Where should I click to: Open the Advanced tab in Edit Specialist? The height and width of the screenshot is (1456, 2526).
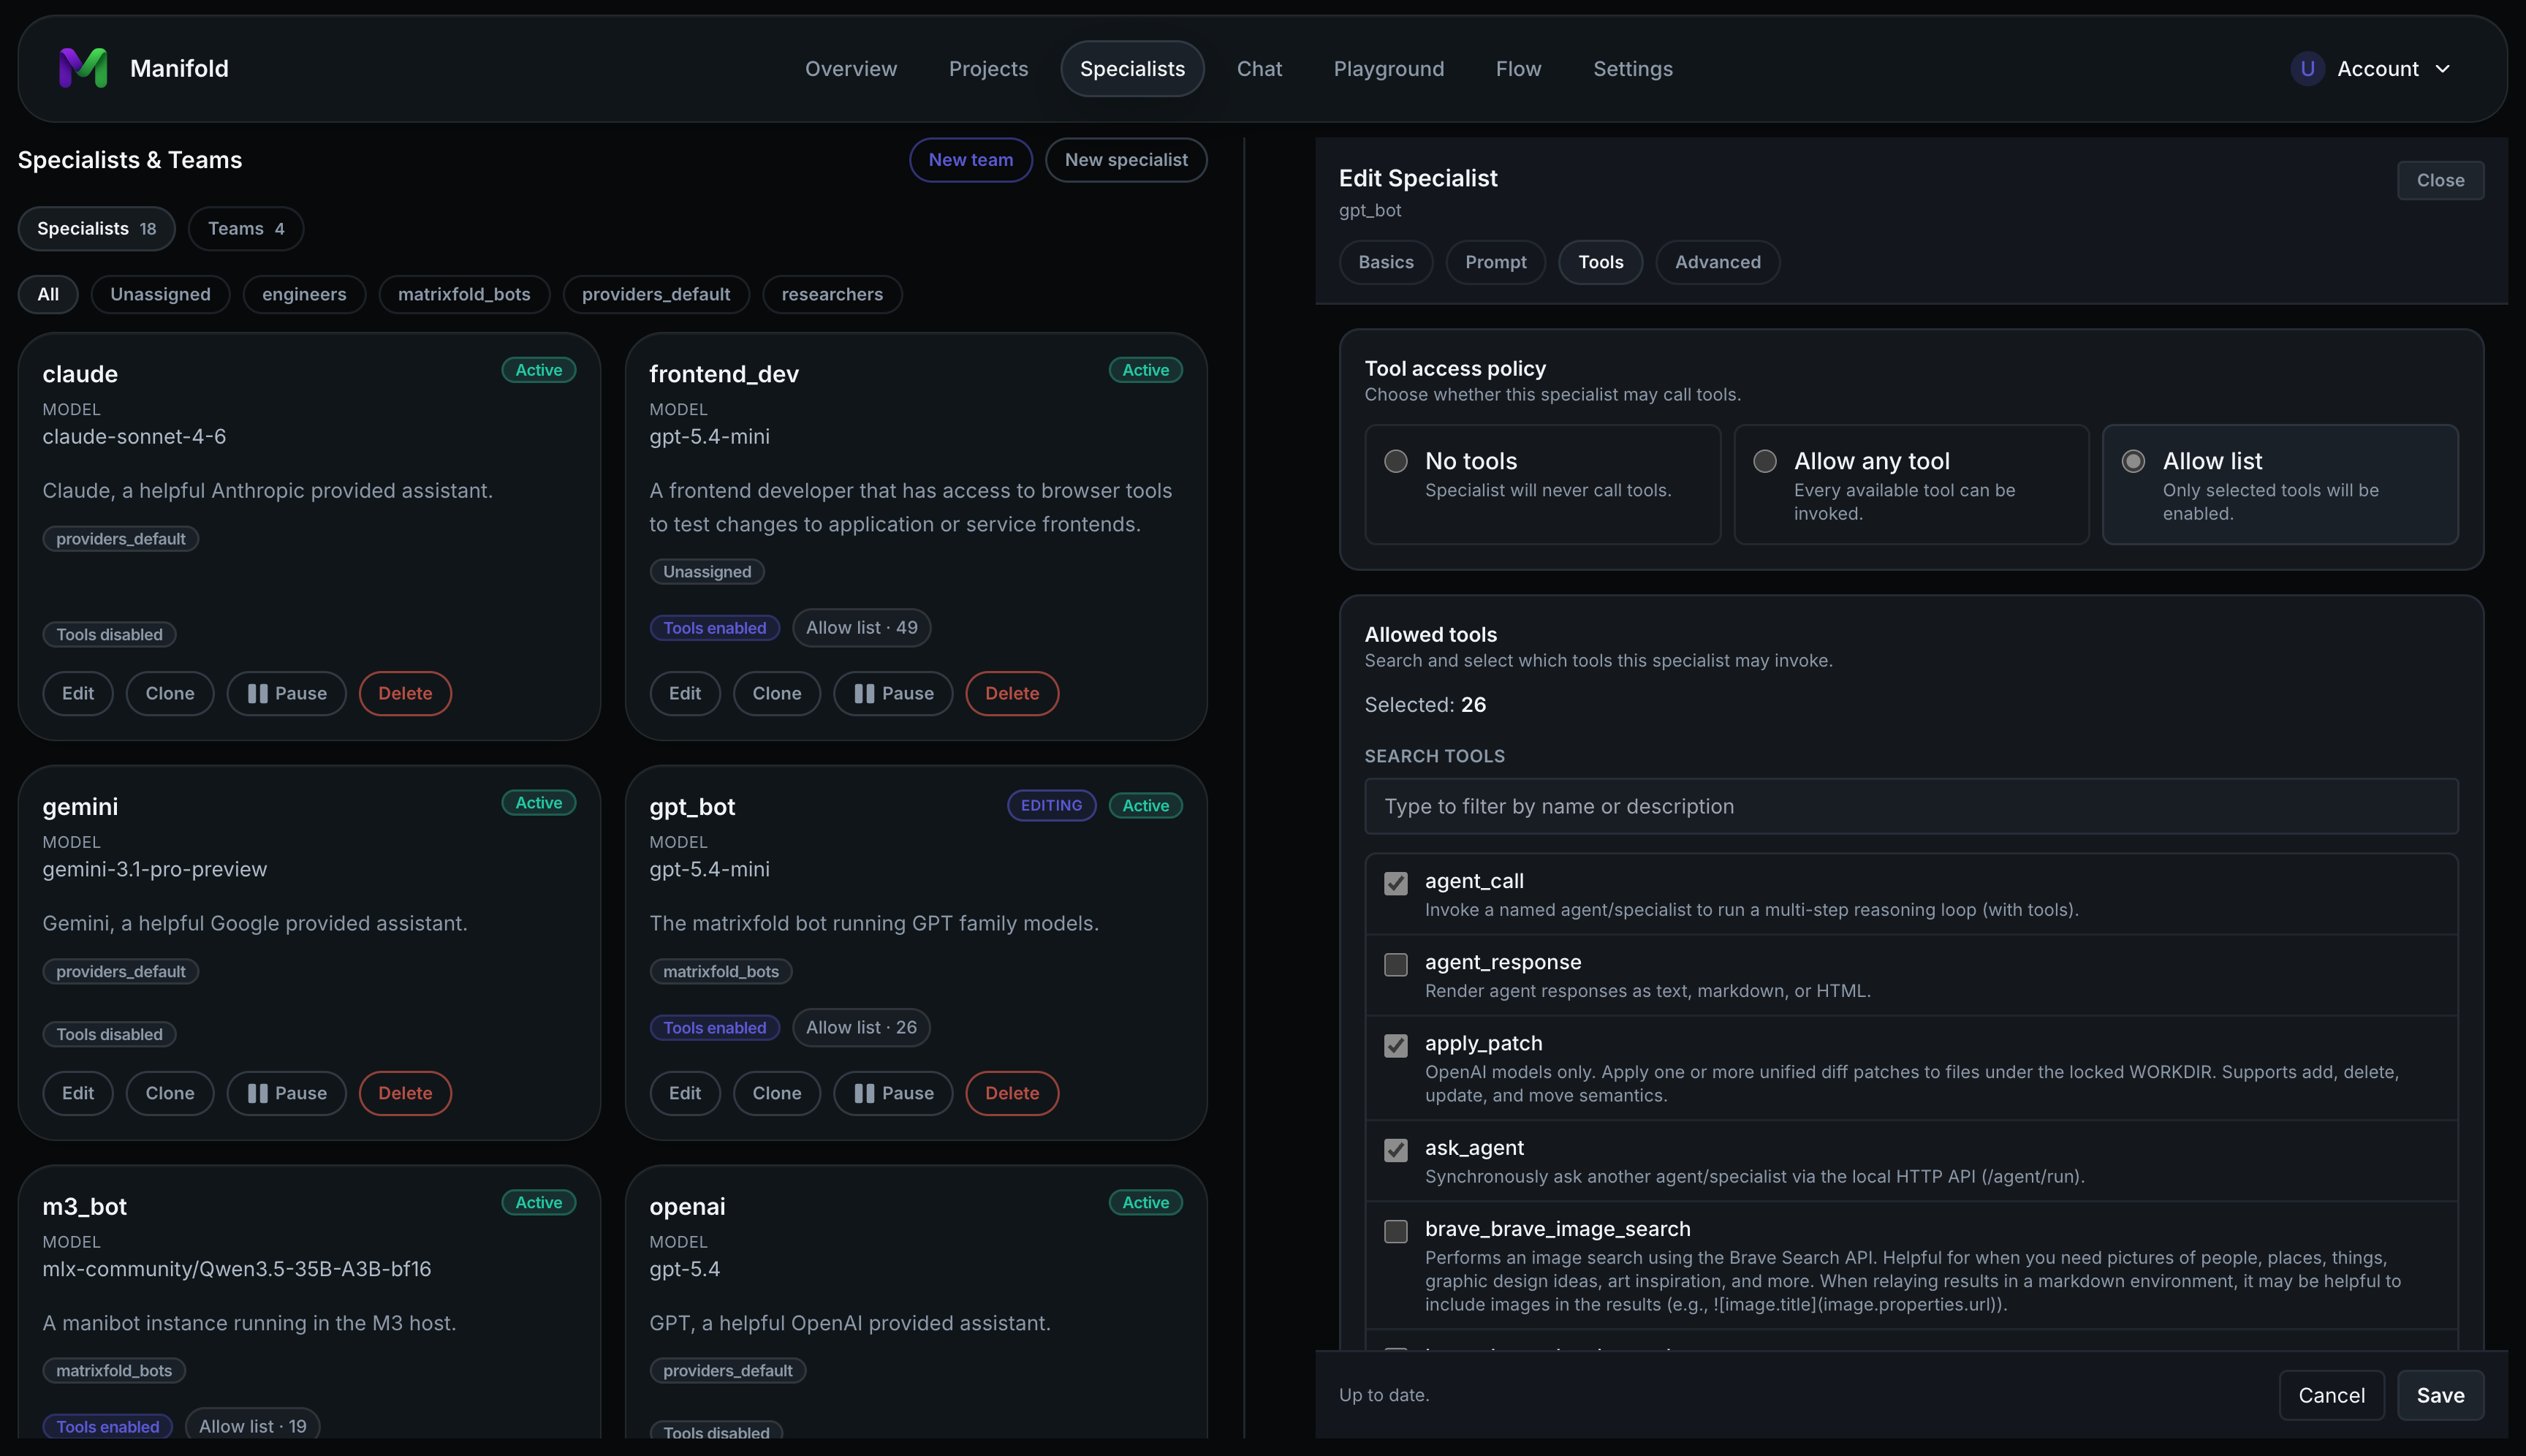[x=1717, y=262]
